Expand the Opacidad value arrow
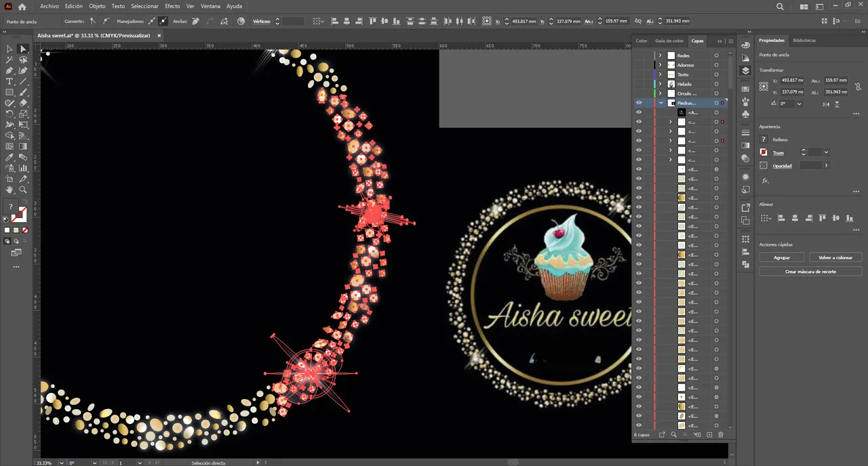This screenshot has width=868, height=466. pos(826,165)
